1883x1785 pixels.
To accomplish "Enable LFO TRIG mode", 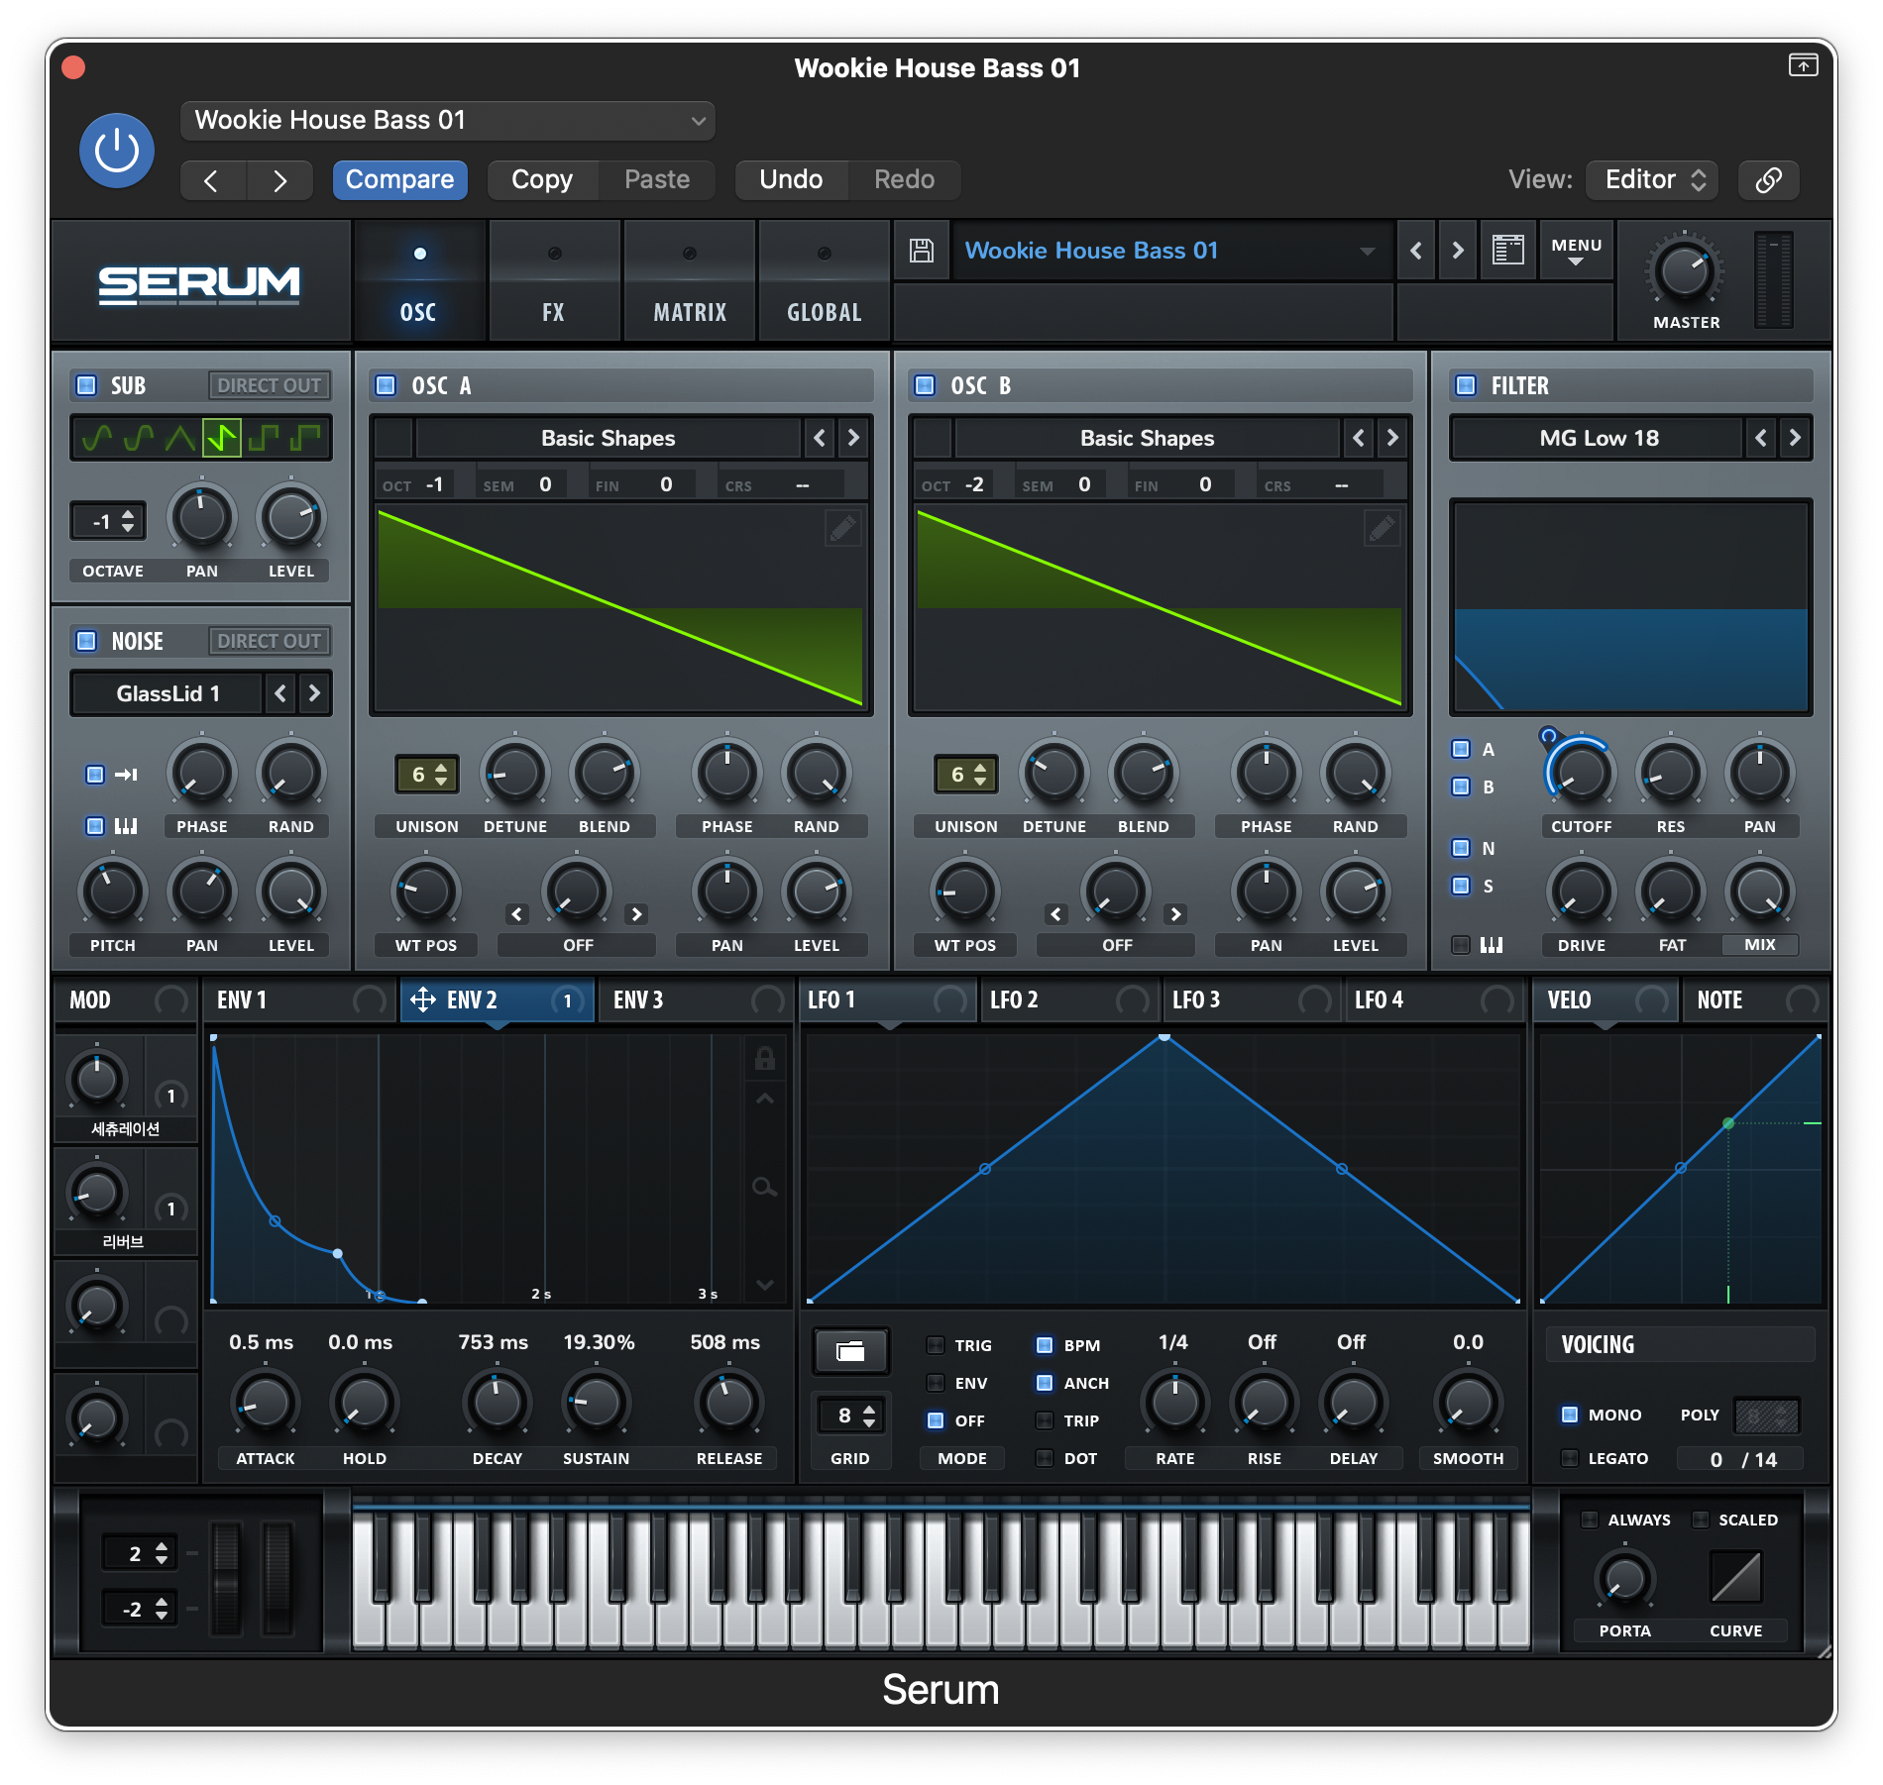I will coord(935,1345).
